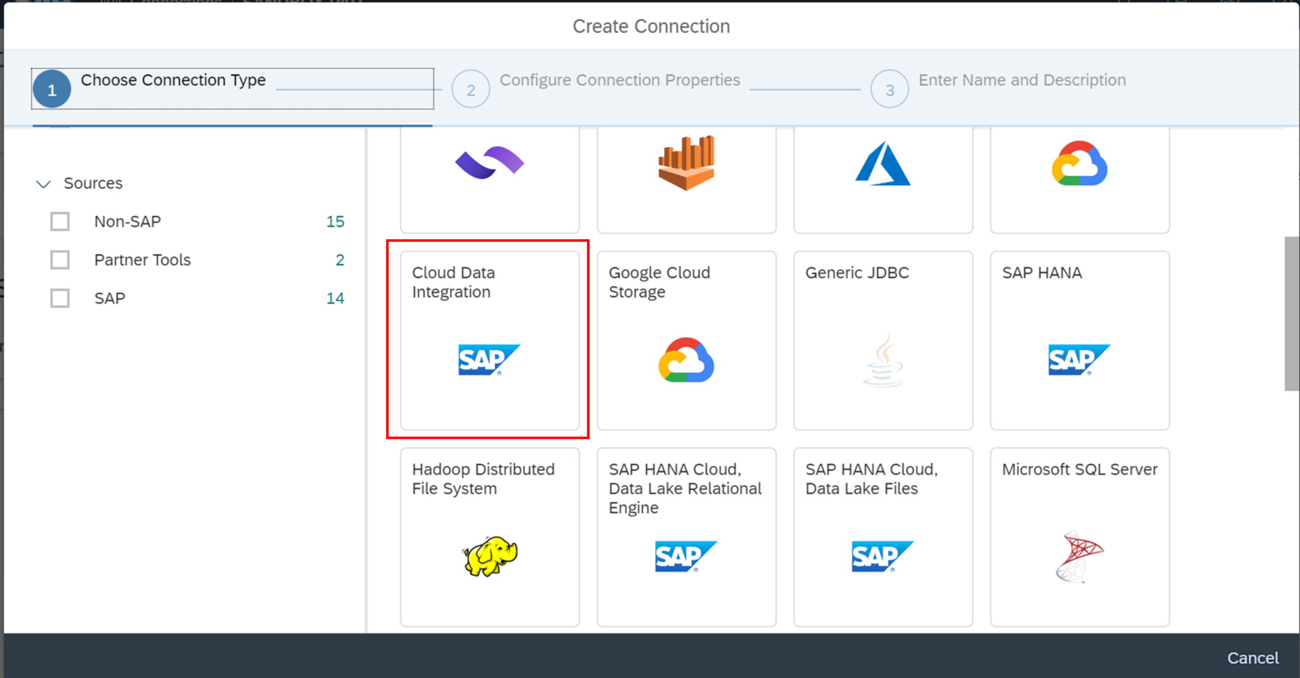Go to step 1 Choose Connection Type
1300x678 pixels.
(232, 89)
